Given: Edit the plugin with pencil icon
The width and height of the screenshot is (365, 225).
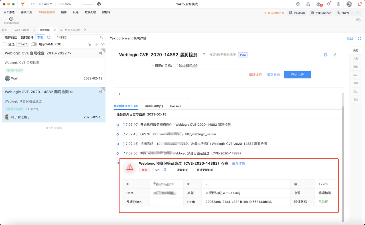Looking at the screenshot, I should (x=335, y=55).
